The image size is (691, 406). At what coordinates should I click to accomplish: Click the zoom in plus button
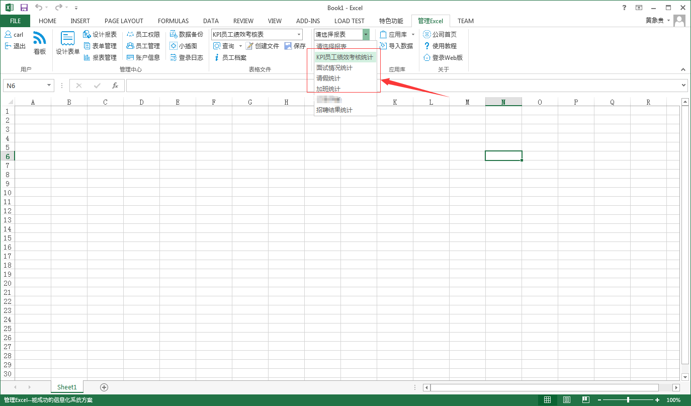pos(657,400)
